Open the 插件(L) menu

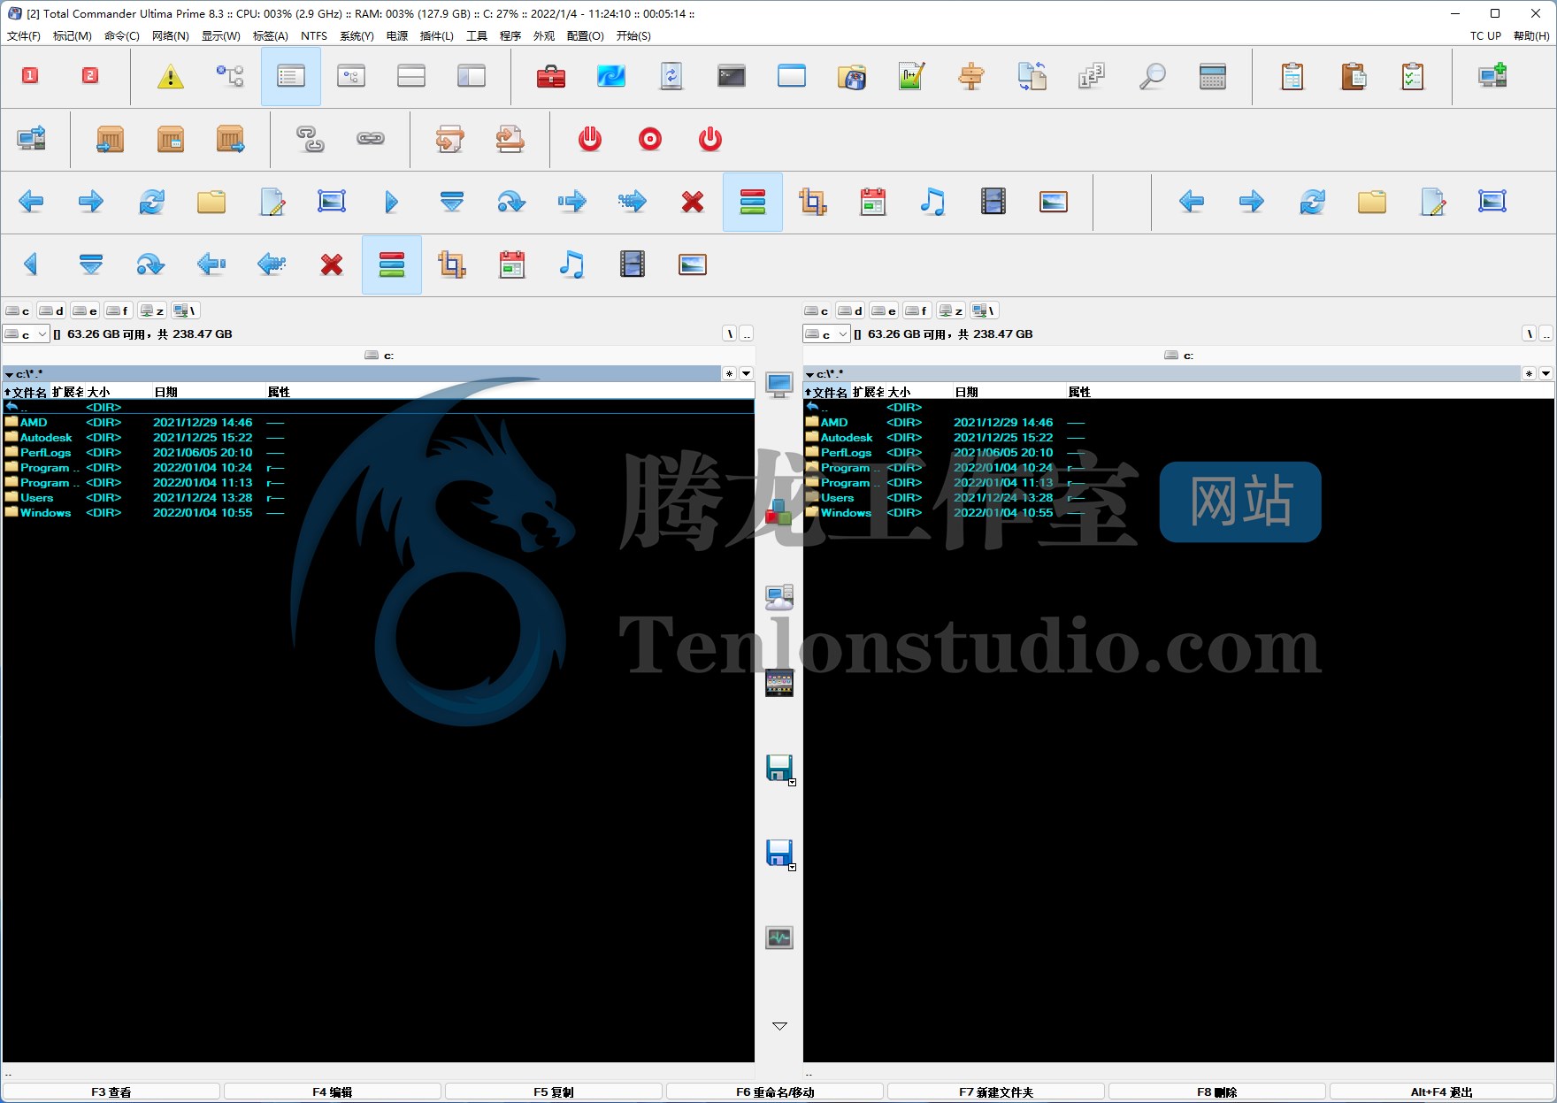437,36
